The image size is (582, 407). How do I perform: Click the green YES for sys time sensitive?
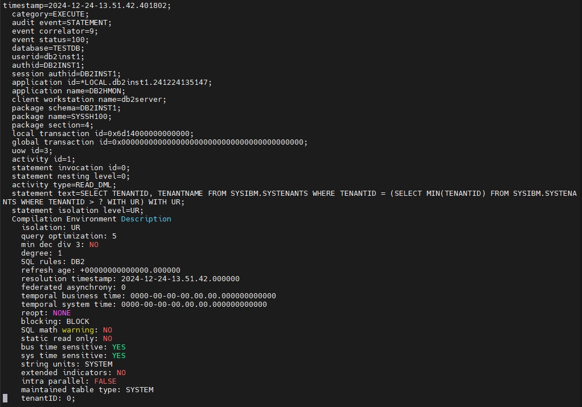point(118,355)
